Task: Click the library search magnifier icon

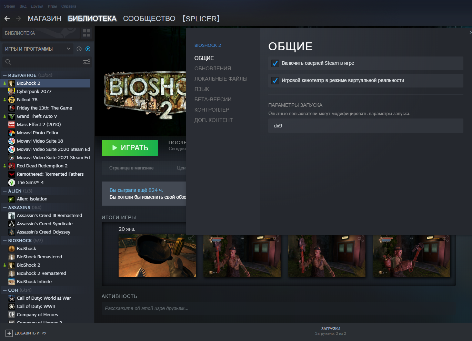Action: 8,62
